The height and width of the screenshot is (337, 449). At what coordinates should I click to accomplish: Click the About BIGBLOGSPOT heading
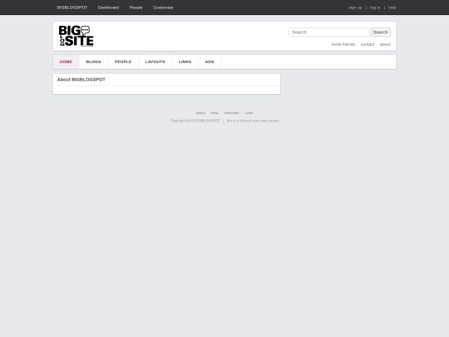pyautogui.click(x=81, y=80)
